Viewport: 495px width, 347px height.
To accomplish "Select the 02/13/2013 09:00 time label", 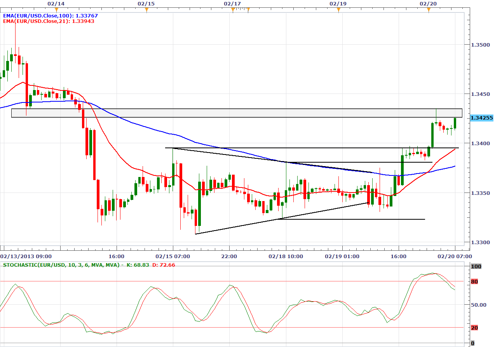I will 26,256.
